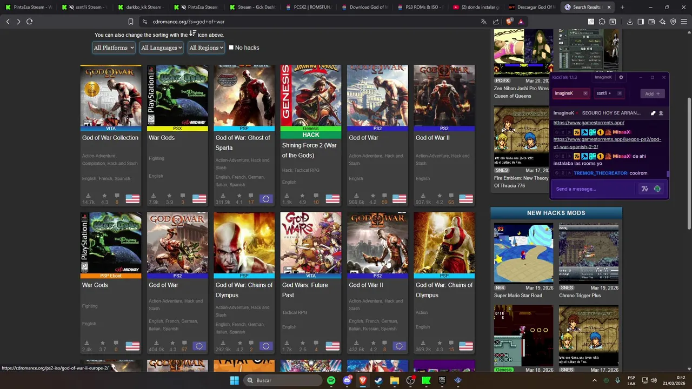Open Shining Force 2 (War of the Gods) link
The width and height of the screenshot is (692, 389).
point(309,150)
